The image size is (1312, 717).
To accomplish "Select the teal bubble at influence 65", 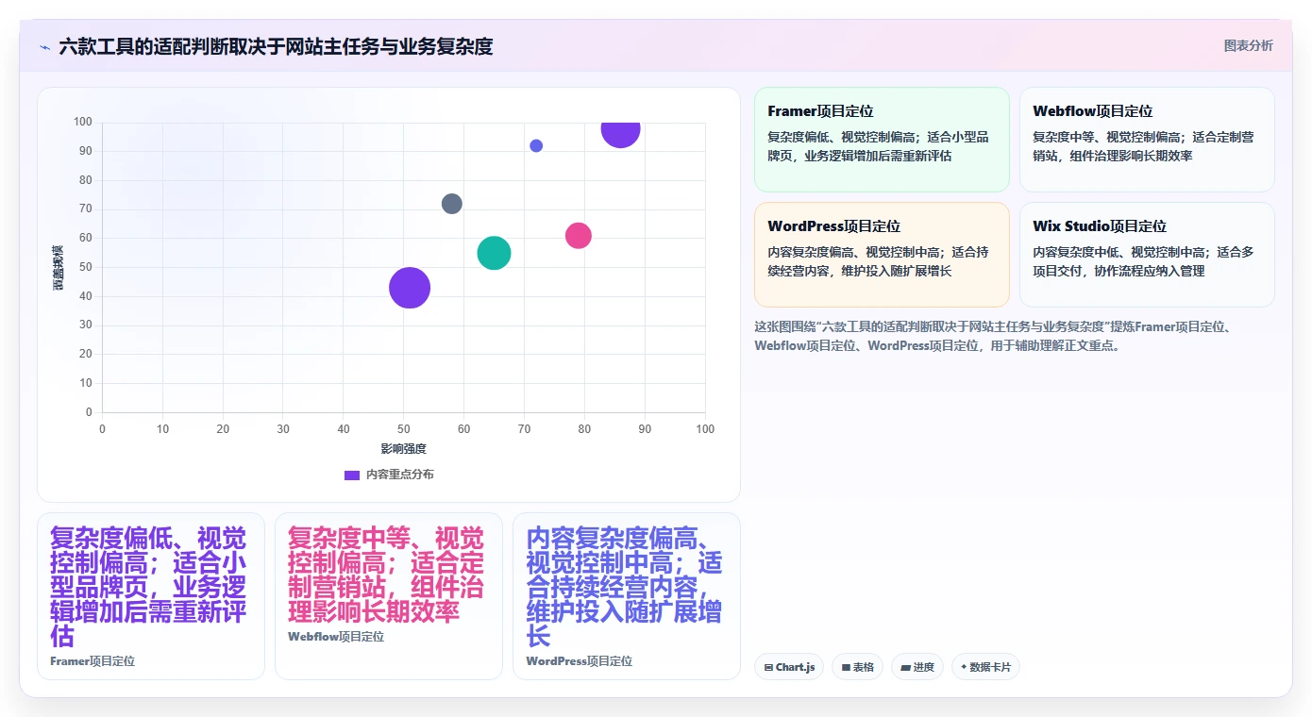I will coord(494,253).
